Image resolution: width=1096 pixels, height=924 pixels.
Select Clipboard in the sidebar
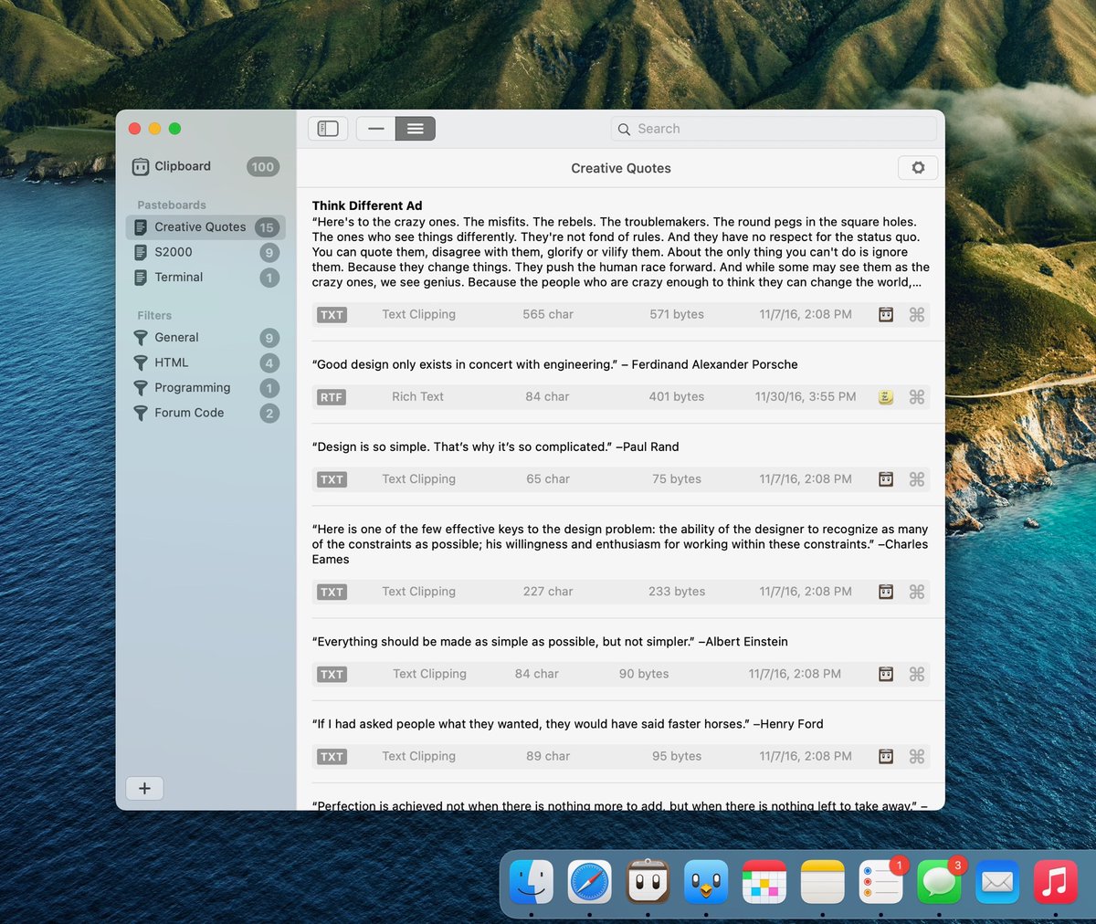[x=205, y=166]
